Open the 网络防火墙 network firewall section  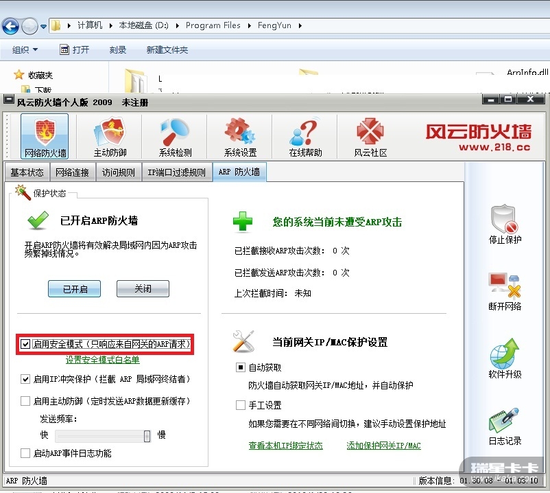45,136
